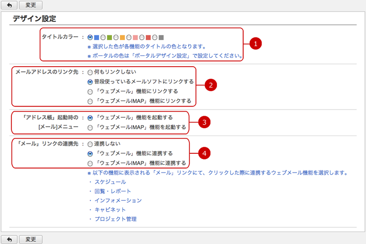Click the bottom 変更 button

coord(30,239)
